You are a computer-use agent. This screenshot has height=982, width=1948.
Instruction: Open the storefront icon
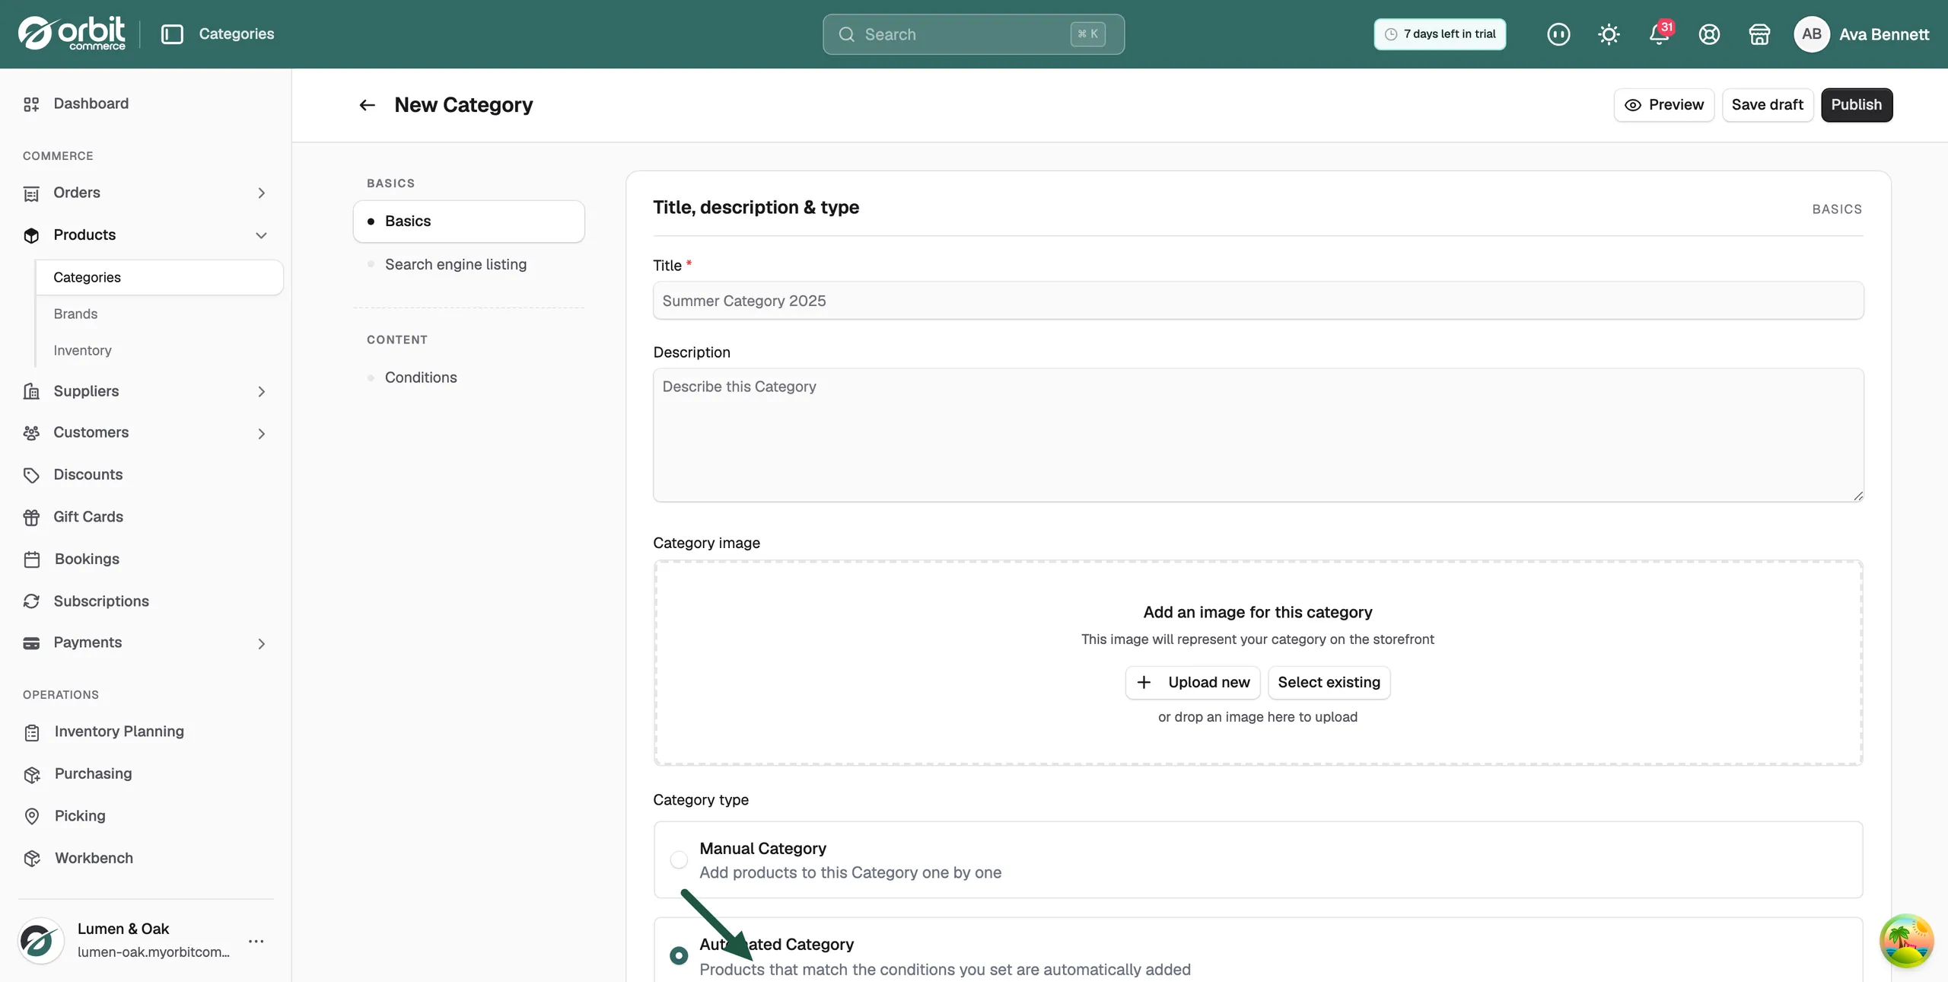pyautogui.click(x=1759, y=34)
